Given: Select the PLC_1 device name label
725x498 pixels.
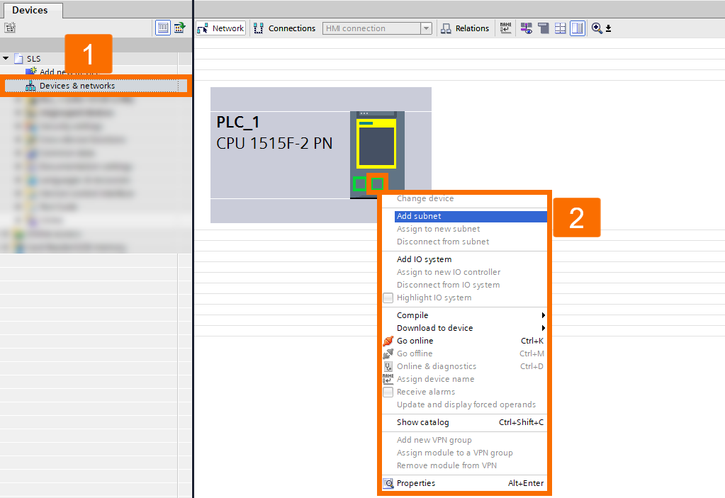Looking at the screenshot, I should coord(237,122).
